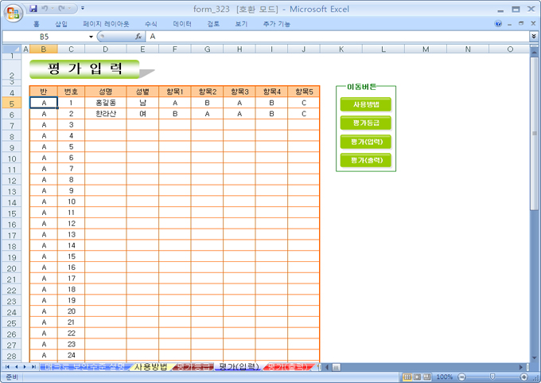Open the Name Box dropdown arrow
Image resolution: width=541 pixels, height=383 pixels.
[91, 37]
